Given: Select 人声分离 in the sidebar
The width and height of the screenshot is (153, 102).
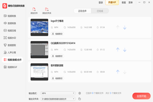Looking at the screenshot, I should 12,53.
